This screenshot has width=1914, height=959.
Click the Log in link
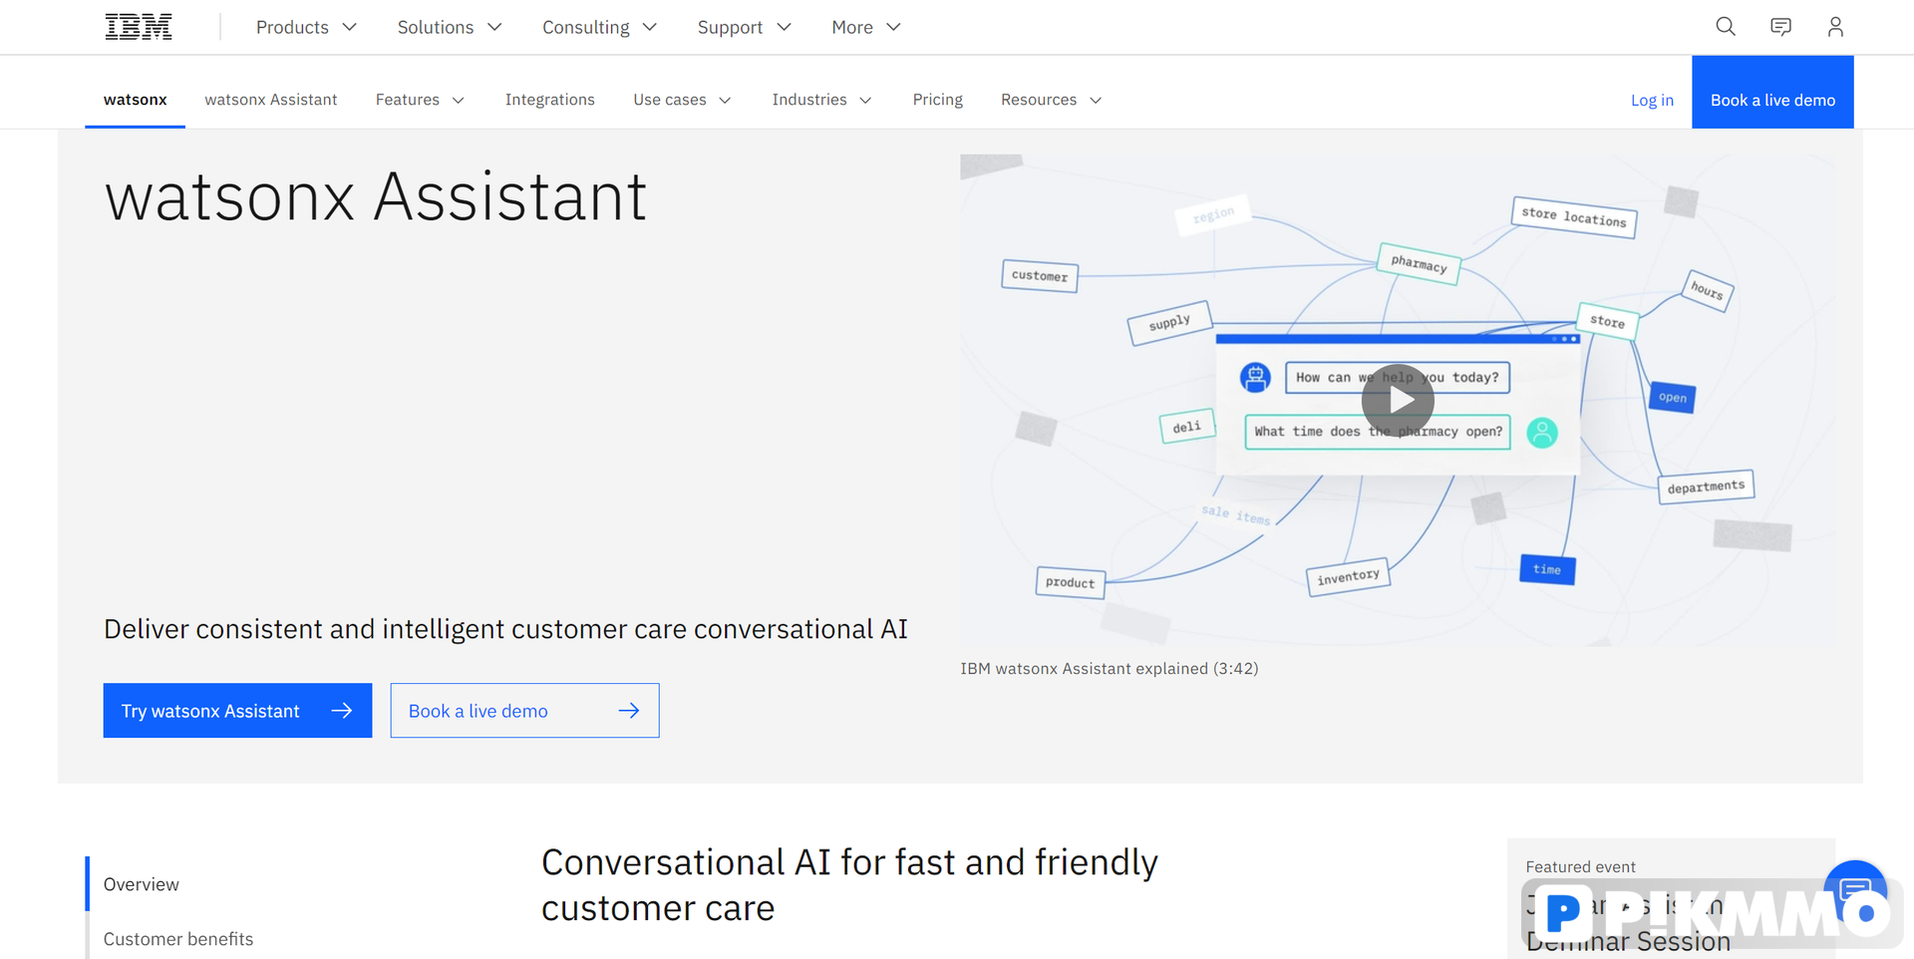point(1652,101)
